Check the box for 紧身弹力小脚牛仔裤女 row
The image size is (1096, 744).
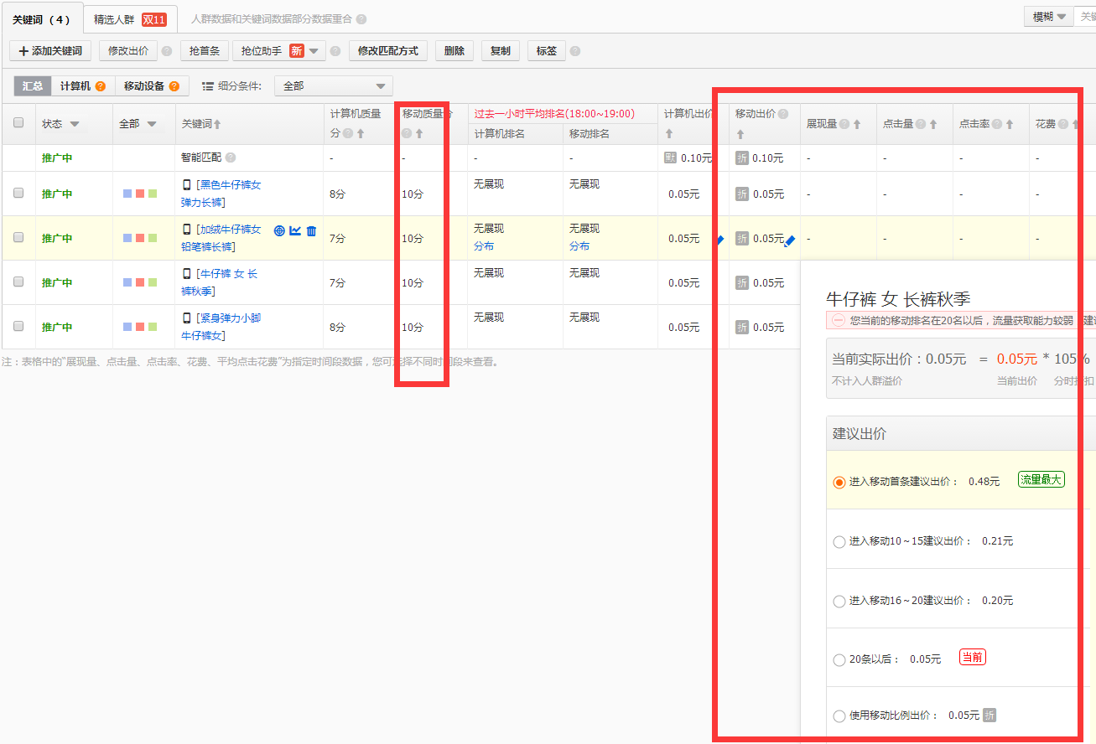click(18, 326)
